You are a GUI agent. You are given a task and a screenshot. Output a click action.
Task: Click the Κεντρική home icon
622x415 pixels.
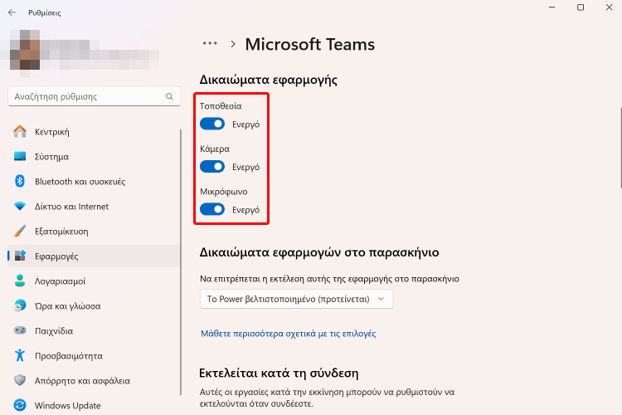click(20, 131)
